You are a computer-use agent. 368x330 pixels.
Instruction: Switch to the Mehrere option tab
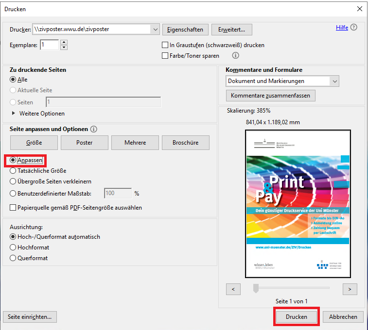click(x=135, y=142)
